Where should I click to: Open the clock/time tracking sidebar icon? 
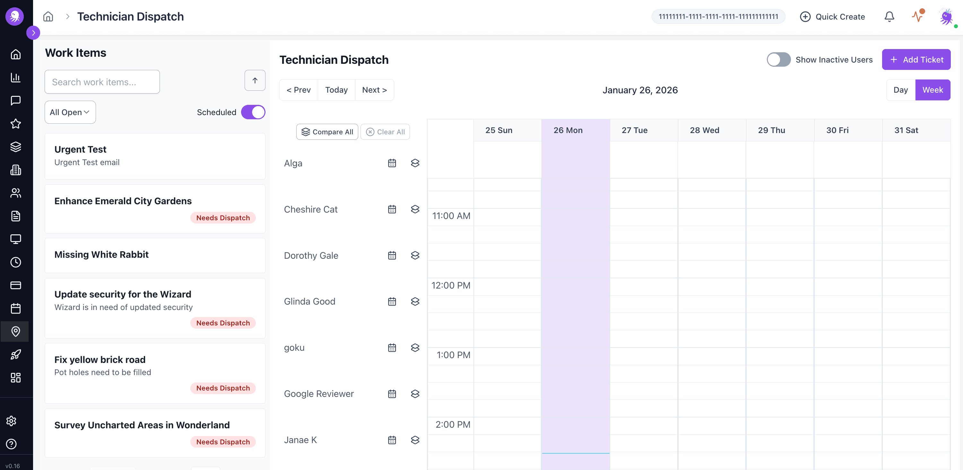[x=16, y=262]
